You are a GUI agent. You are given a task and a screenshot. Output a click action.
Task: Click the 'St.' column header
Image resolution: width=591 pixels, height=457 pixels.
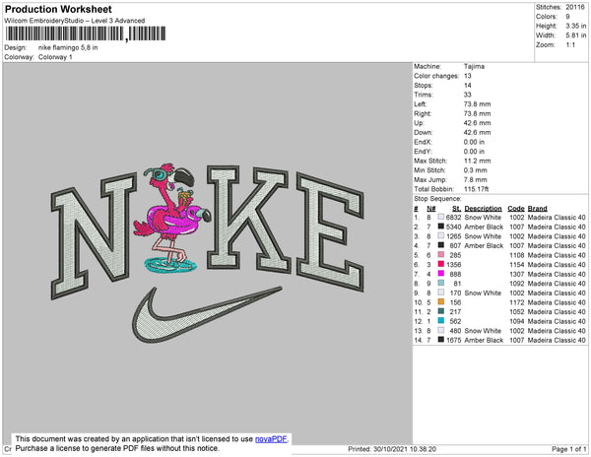tap(456, 209)
